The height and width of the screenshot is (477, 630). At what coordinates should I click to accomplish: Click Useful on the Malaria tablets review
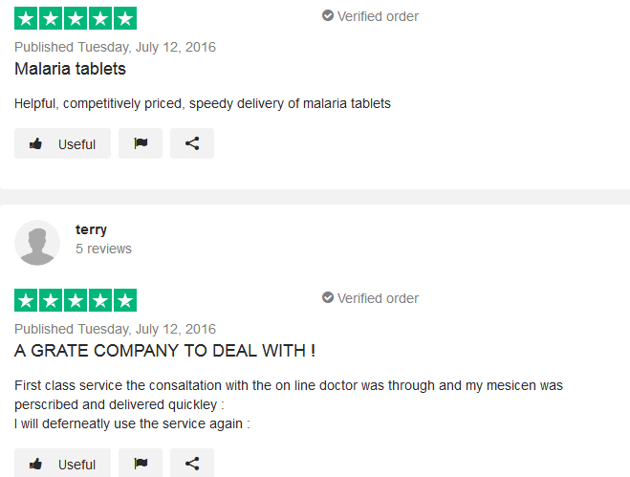click(x=62, y=143)
